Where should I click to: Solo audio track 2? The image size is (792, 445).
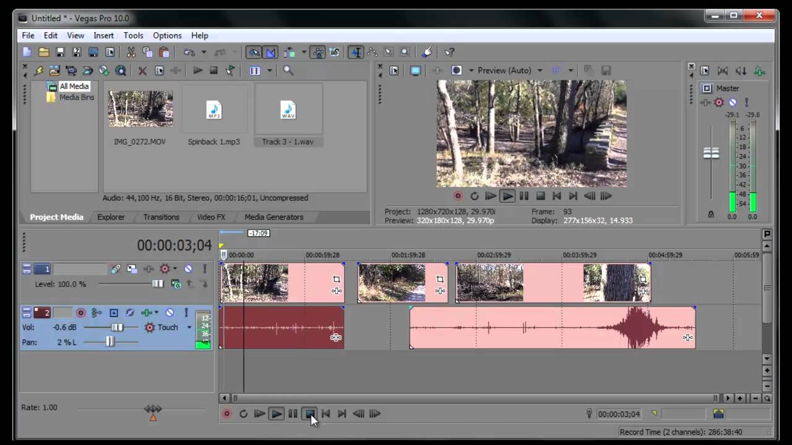pos(186,313)
